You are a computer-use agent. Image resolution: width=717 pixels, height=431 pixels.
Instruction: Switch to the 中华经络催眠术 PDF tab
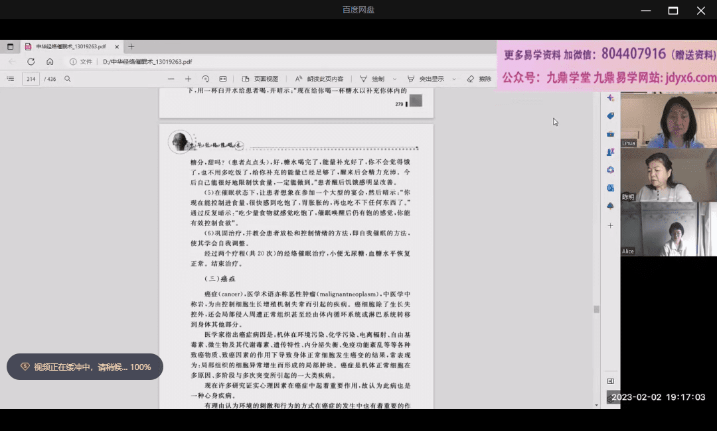click(71, 46)
